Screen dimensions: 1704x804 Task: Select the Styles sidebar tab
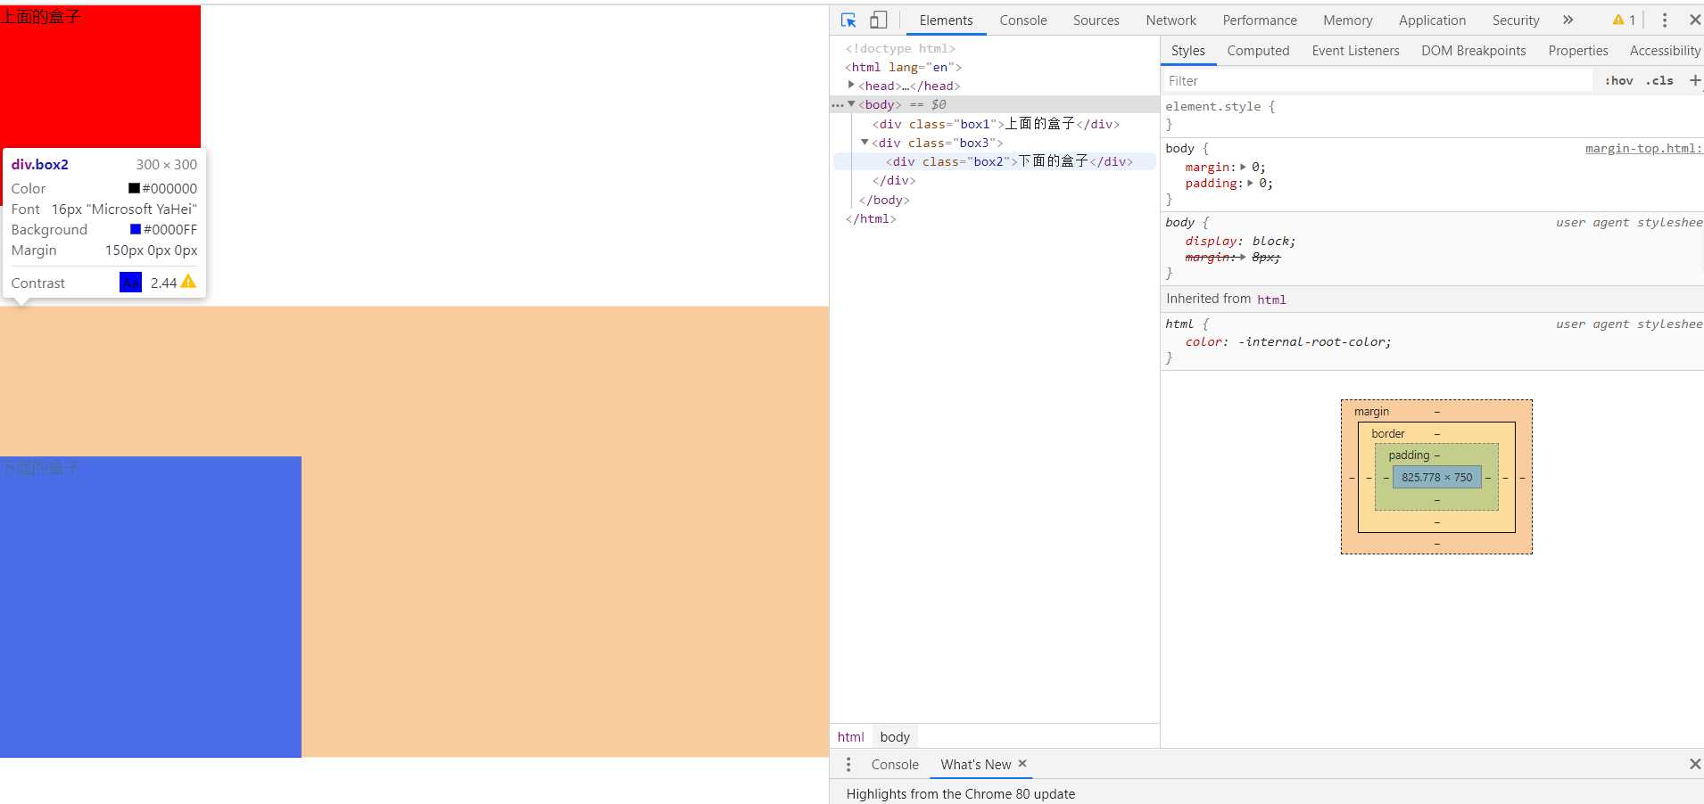(x=1188, y=51)
